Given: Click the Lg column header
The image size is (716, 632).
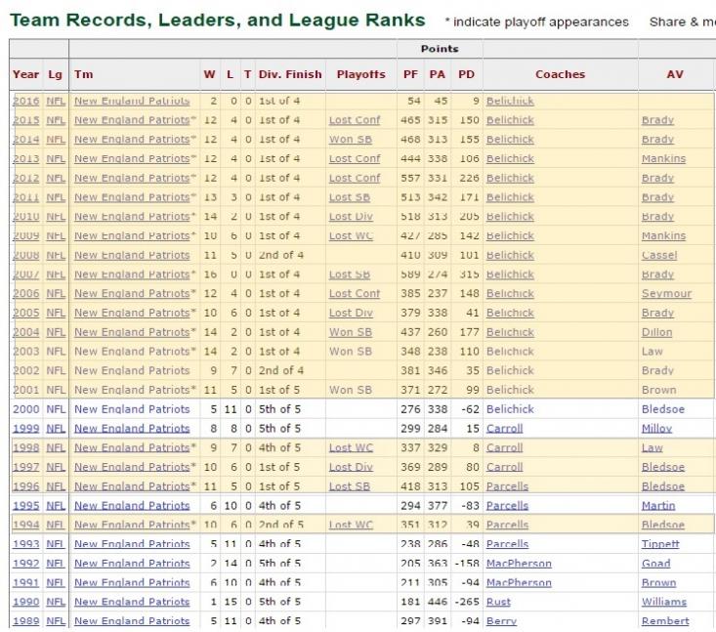Looking at the screenshot, I should (56, 74).
